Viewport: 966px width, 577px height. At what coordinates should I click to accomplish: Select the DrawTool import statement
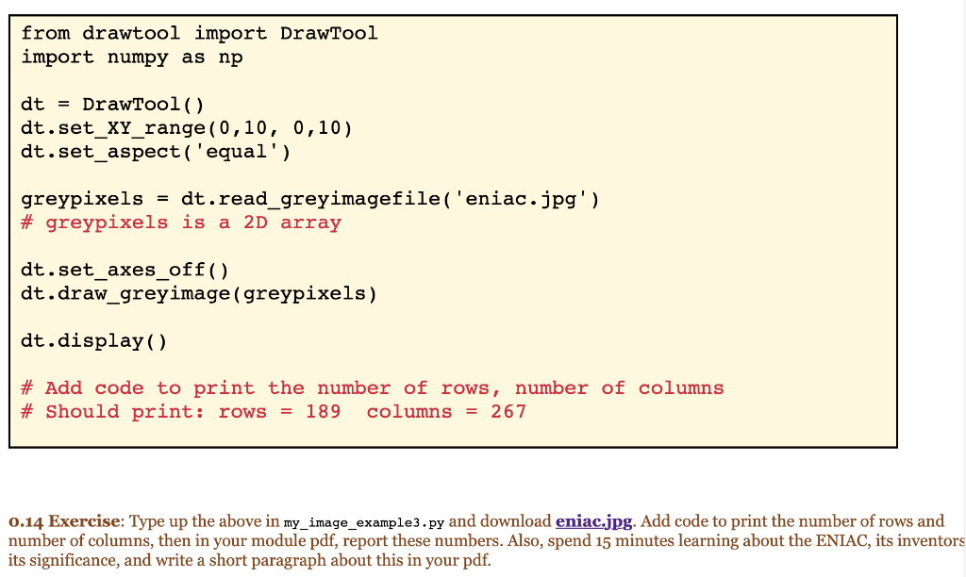coord(198,33)
